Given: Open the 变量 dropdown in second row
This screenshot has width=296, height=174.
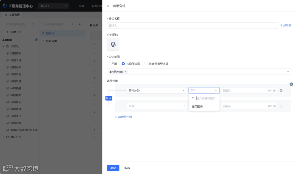Looking at the screenshot, I should point(157,106).
